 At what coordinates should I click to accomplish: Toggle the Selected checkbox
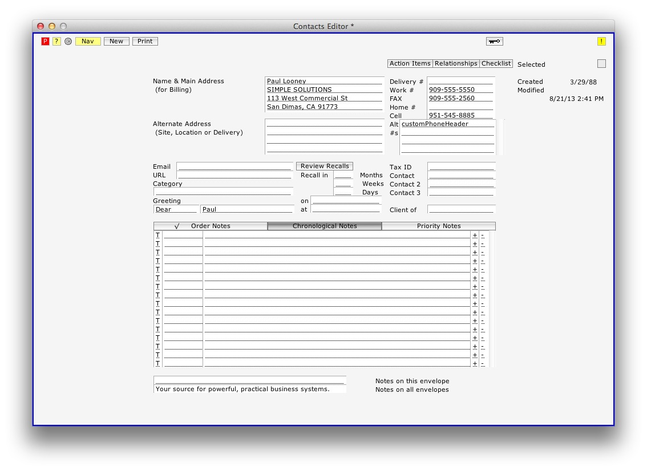[601, 63]
